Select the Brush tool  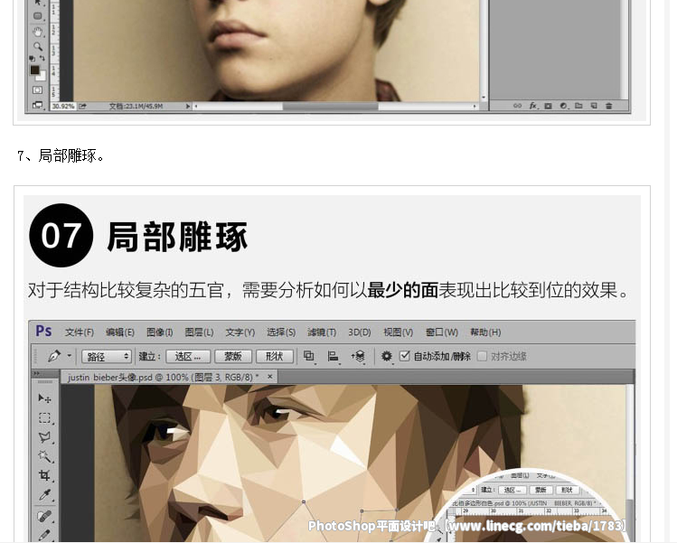(44, 534)
